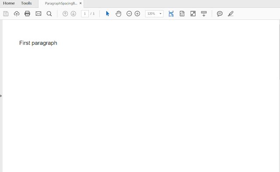Close the ParagraphSpacingB... document tab
This screenshot has height=172, width=280.
[80, 3]
